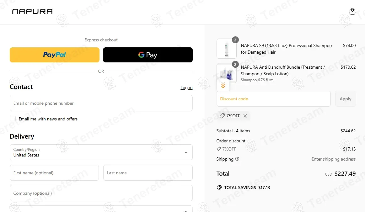Click the 7%OFF applied discount tag icon
The image size is (365, 212).
click(222, 116)
